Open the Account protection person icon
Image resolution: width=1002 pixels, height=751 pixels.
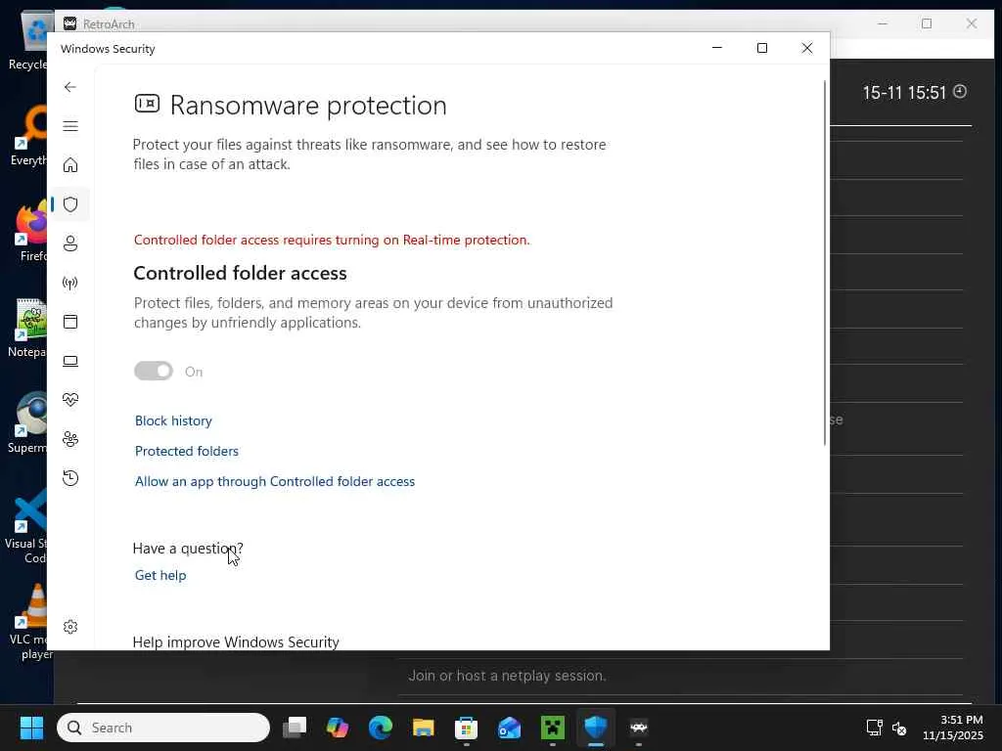tap(70, 243)
